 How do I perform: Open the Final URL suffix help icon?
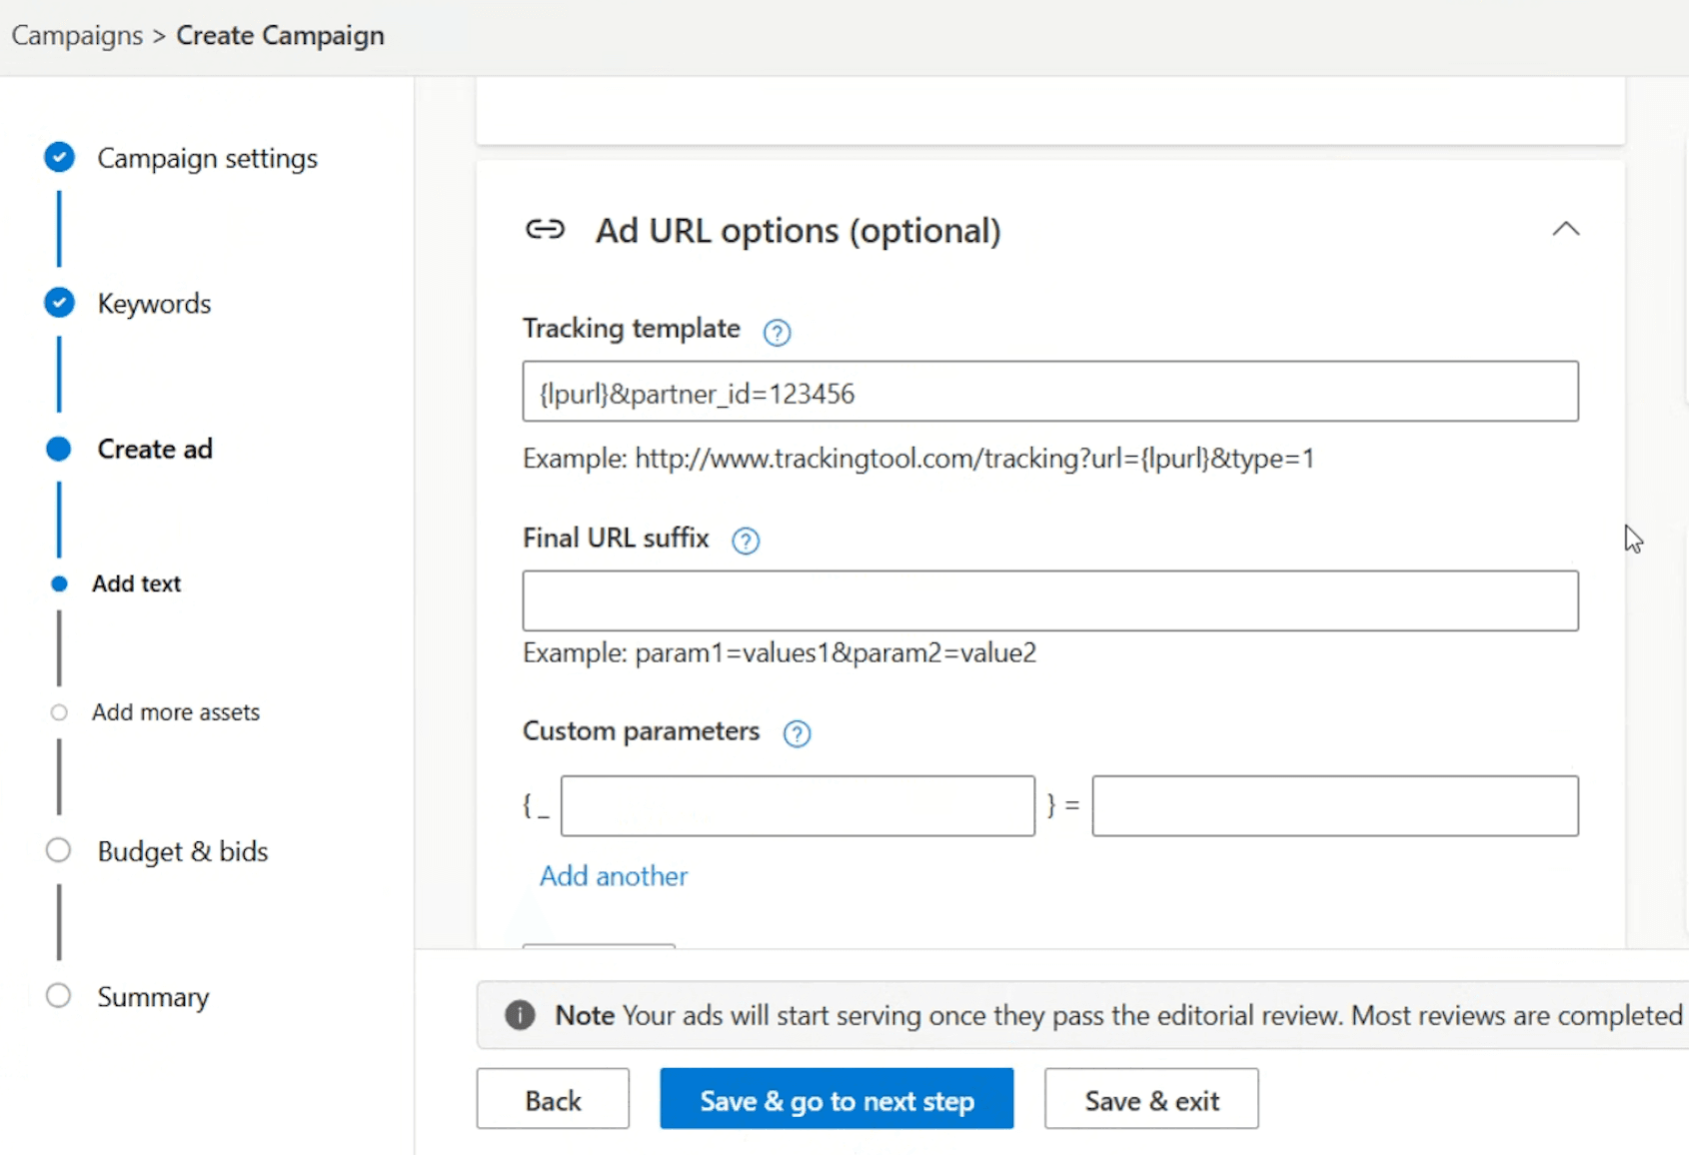tap(745, 541)
